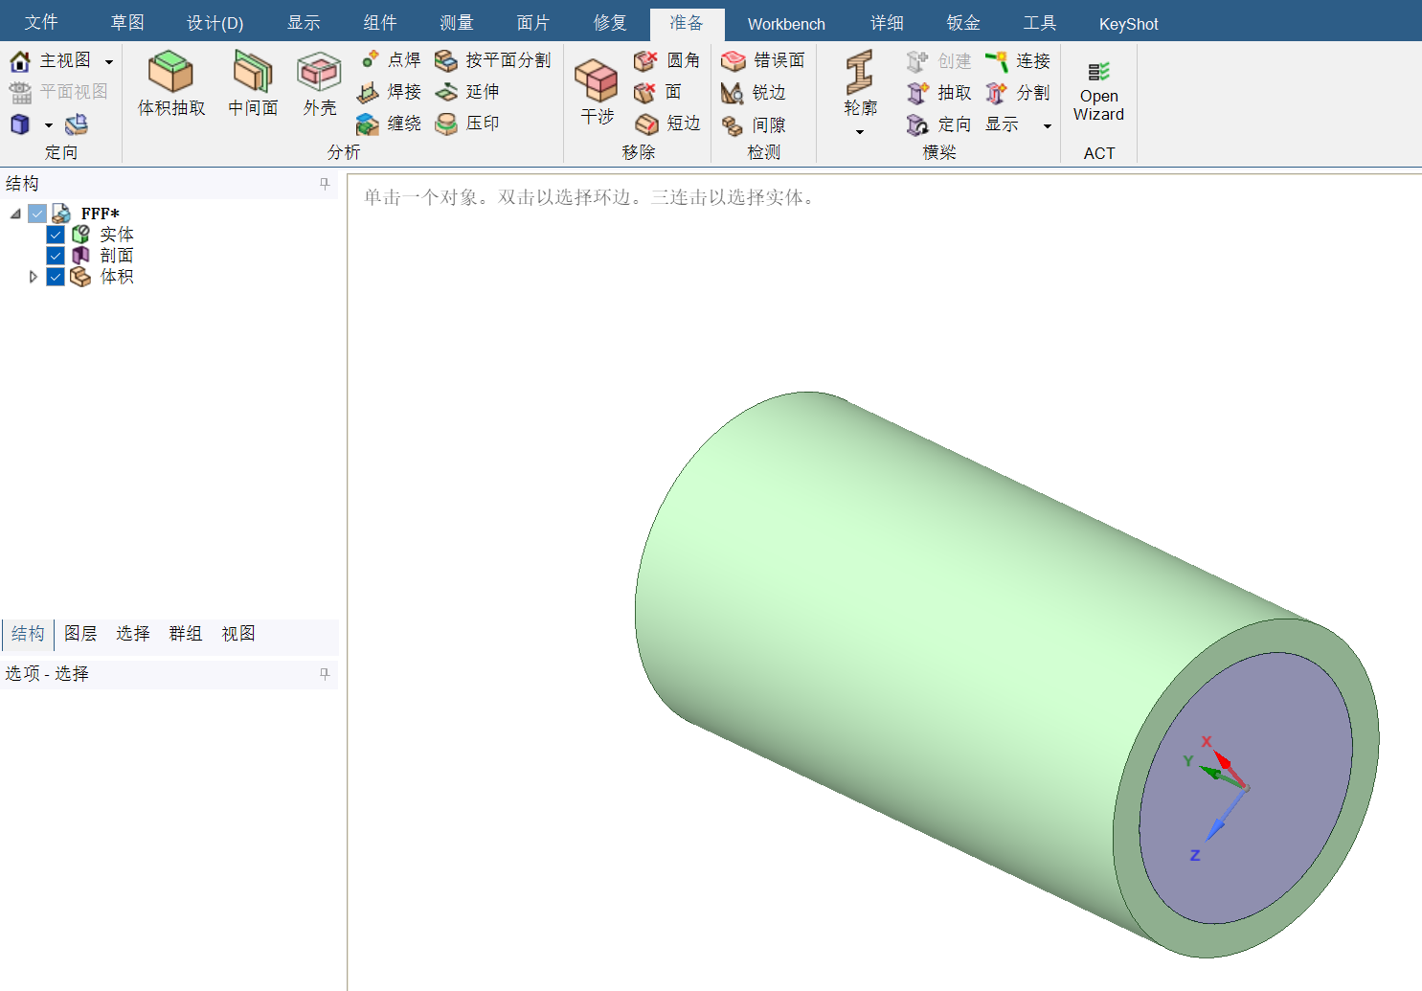Open the 钣金 sheet metal tab
Screen dimensions: 1422x991
click(963, 23)
